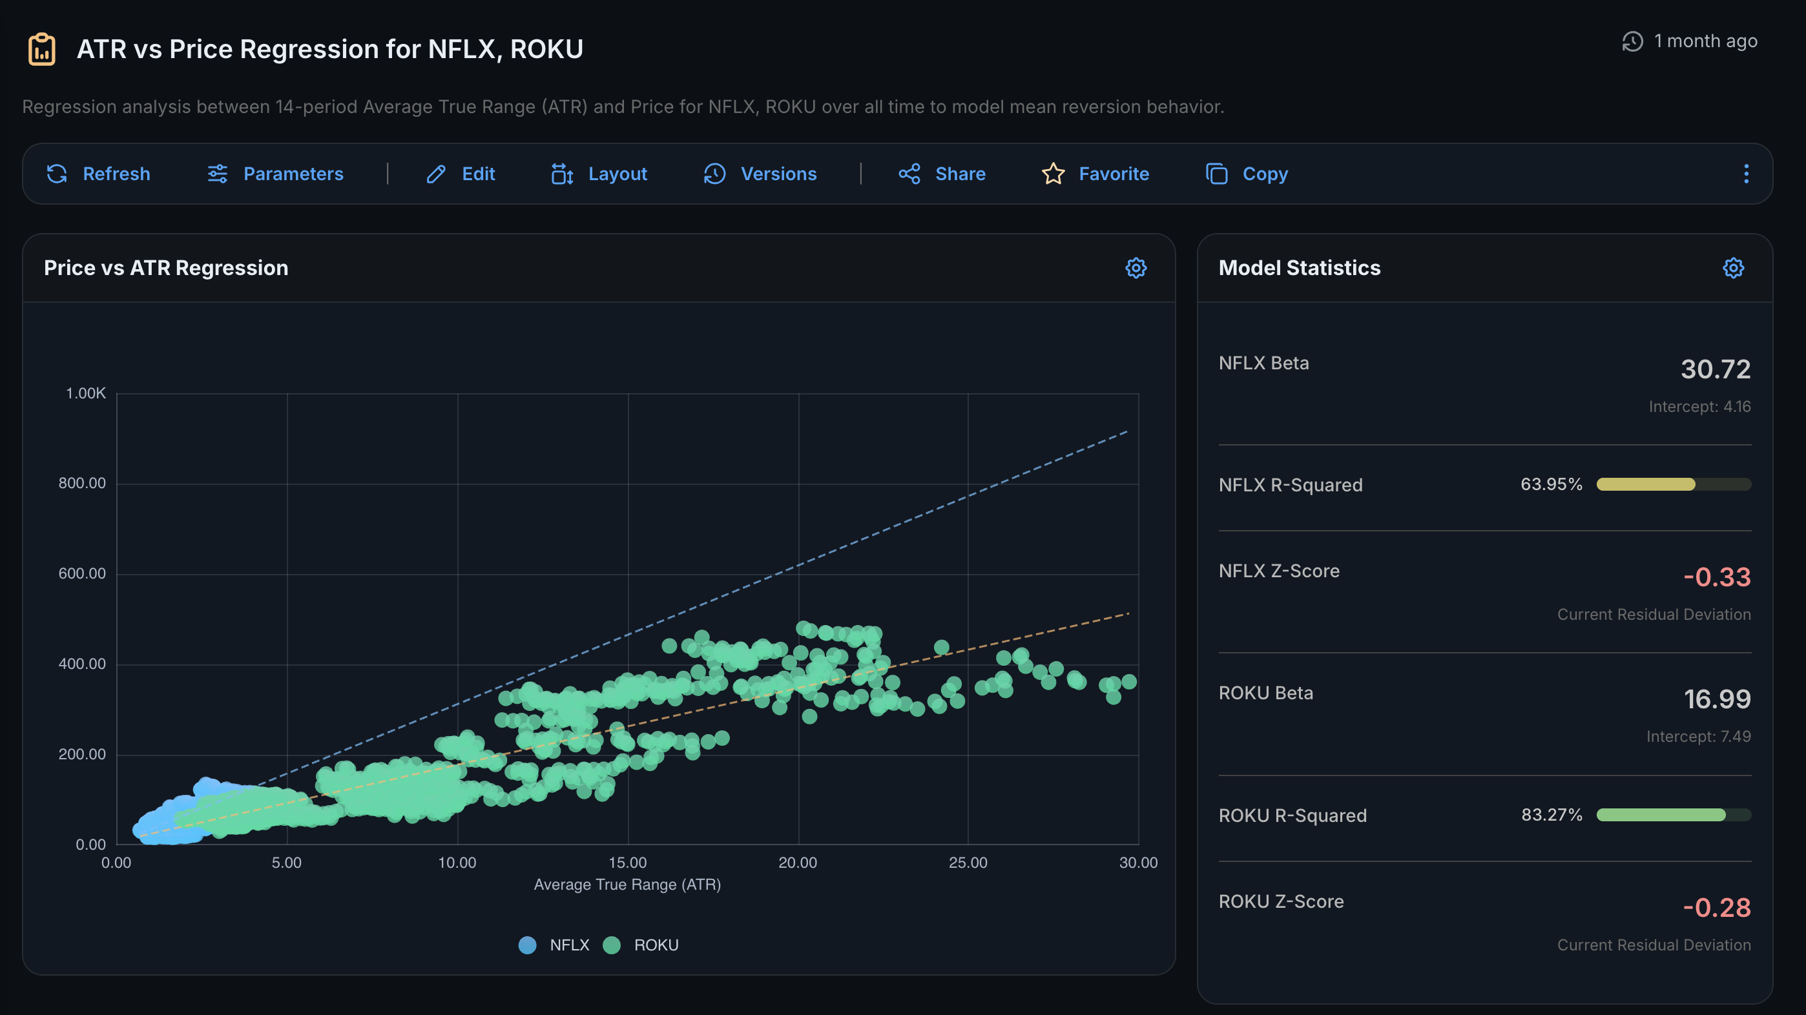
Task: Click the clipboard icon beside the dashboard title
Action: point(41,48)
